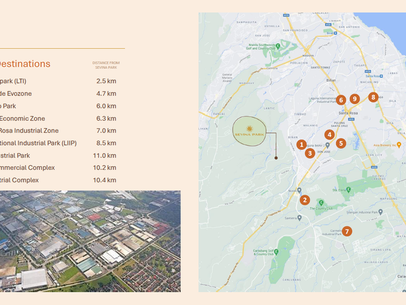Click the "2.5 km" distance value

coord(106,81)
